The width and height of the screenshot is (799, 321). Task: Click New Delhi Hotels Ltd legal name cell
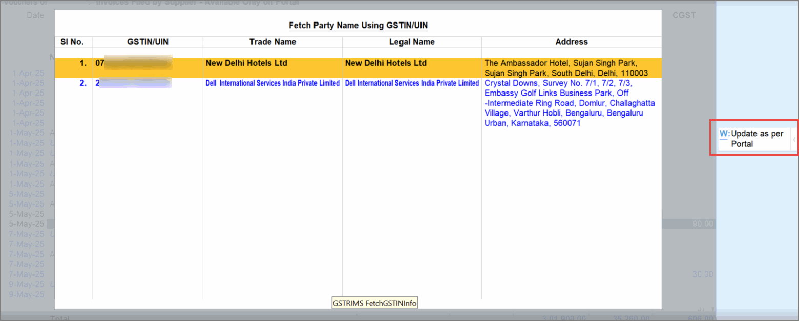coord(386,63)
